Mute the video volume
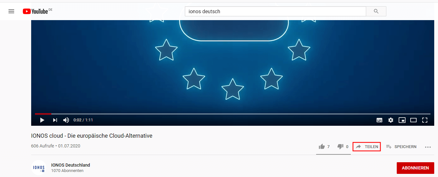438x177 pixels. 66,120
